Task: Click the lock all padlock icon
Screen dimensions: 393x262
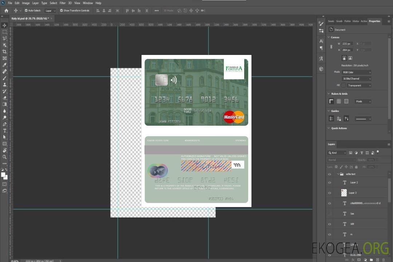Action: pos(356,167)
